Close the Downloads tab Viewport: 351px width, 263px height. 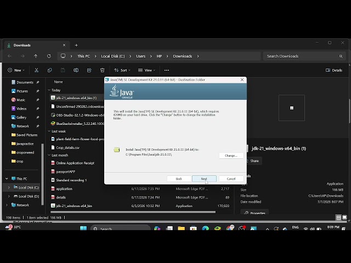(64, 45)
